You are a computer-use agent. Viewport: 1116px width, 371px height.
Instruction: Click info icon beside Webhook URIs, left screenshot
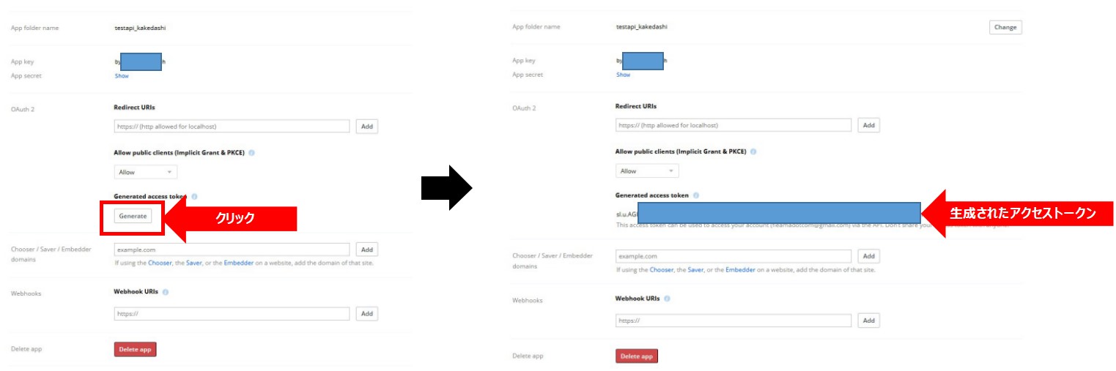pyautogui.click(x=166, y=291)
